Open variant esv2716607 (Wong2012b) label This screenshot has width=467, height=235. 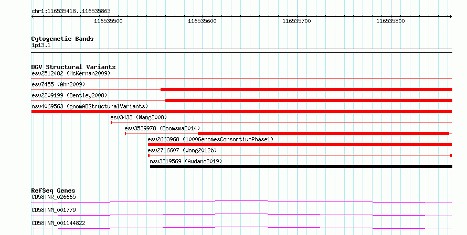[x=182, y=150]
